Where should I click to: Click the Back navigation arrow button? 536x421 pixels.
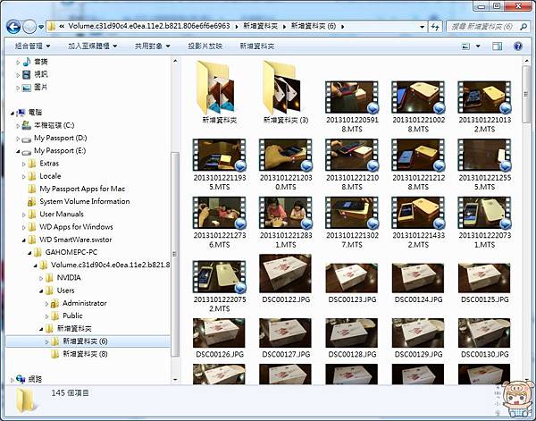[13, 27]
